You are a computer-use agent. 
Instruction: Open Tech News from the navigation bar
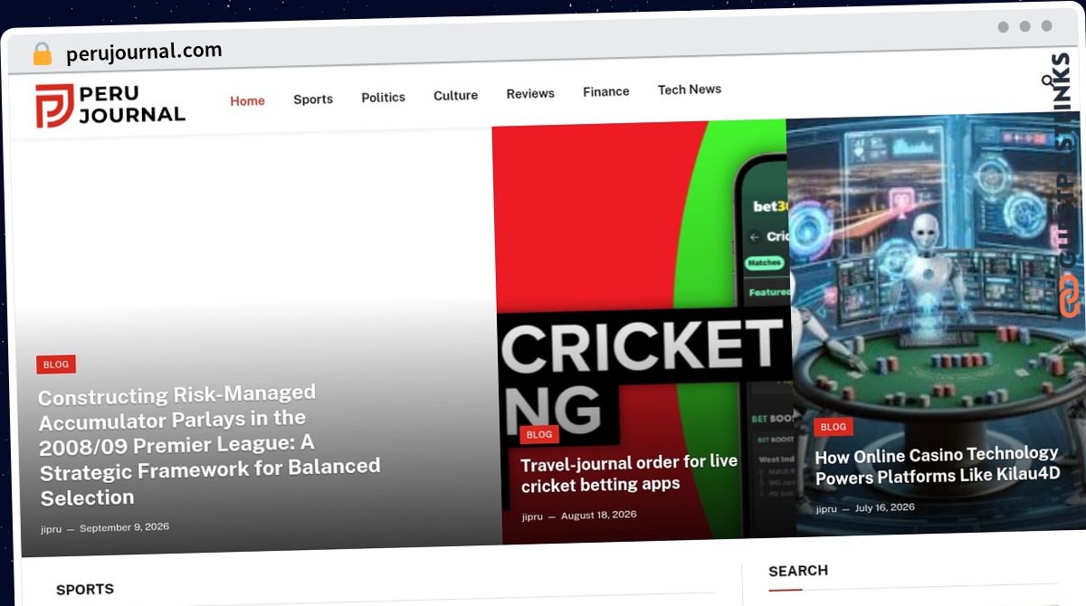(x=690, y=90)
